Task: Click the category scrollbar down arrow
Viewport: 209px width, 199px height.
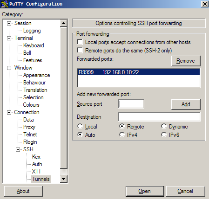Action: 63,179
